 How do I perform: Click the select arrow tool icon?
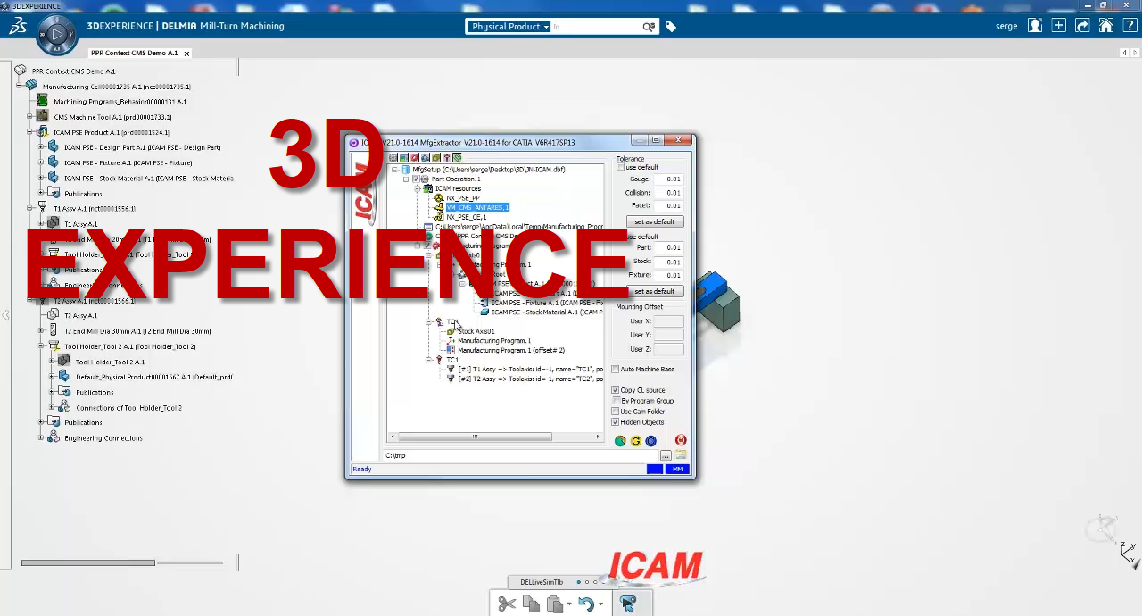(x=628, y=604)
